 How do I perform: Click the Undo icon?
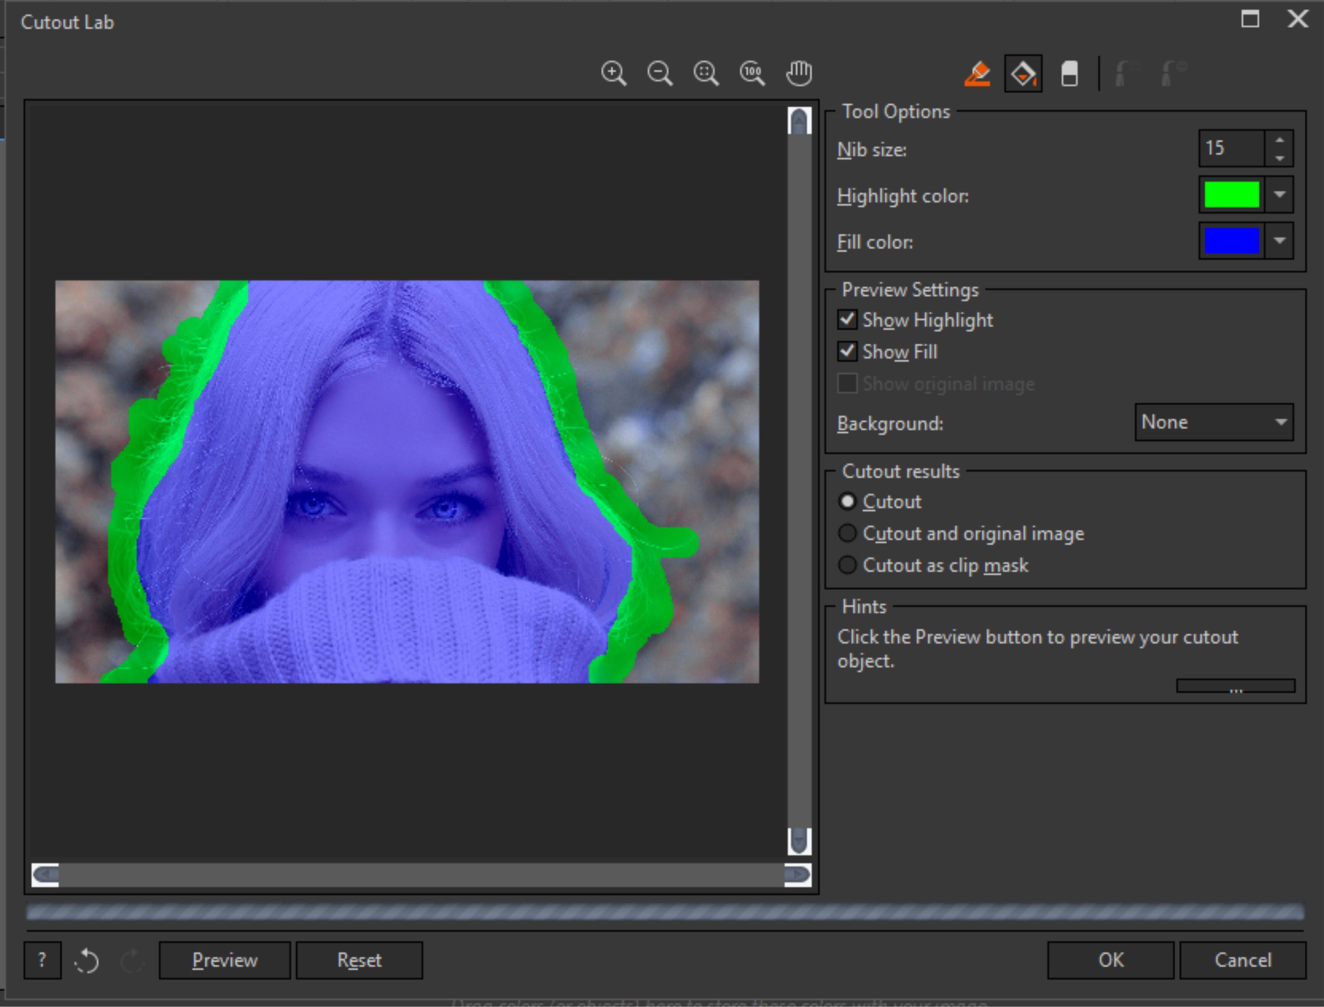(88, 960)
